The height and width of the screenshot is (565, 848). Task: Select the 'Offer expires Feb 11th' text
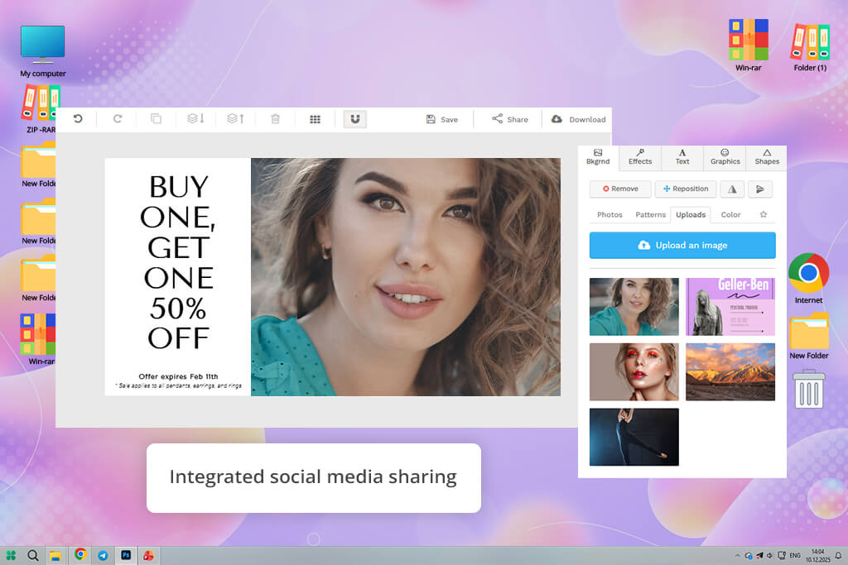click(178, 376)
